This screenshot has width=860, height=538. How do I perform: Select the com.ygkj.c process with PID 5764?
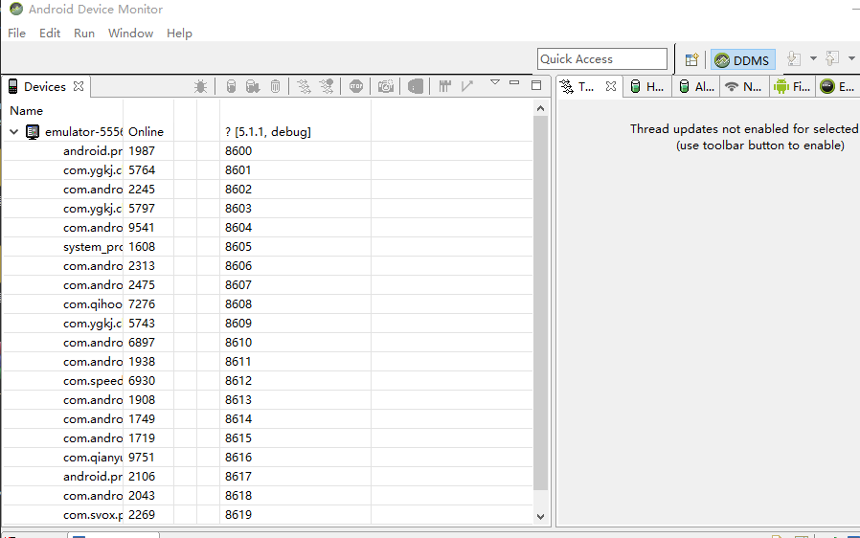point(267,170)
